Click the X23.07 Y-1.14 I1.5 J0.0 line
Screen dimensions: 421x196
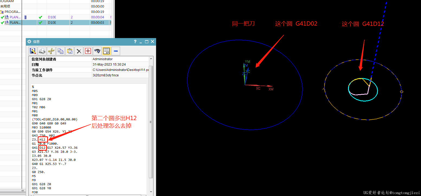54,160
